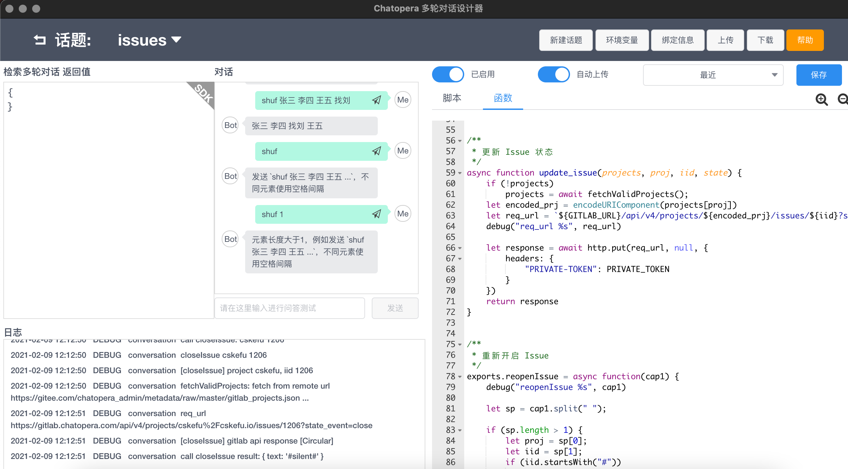Viewport: 848px width, 469px height.
Task: Open 绑定信息 dialog
Action: 678,40
